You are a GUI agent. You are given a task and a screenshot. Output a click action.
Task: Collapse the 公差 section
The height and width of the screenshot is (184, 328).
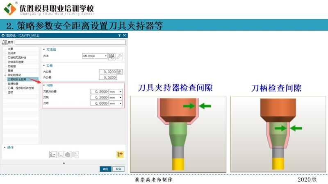point(44,65)
